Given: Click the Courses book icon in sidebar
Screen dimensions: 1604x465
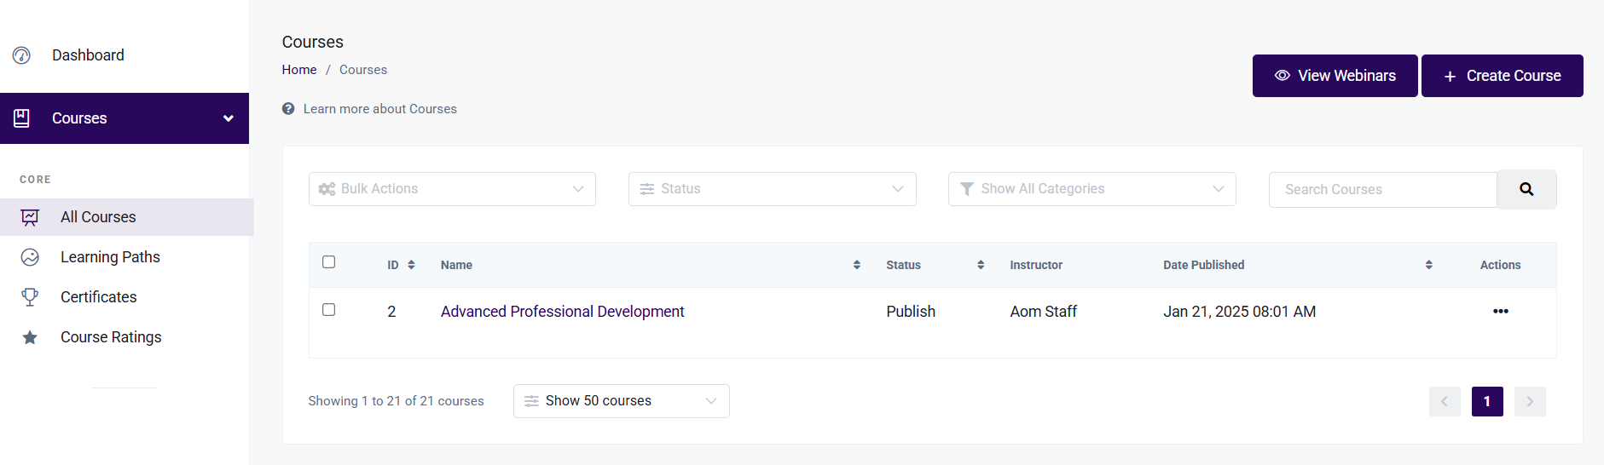Looking at the screenshot, I should coord(22,118).
